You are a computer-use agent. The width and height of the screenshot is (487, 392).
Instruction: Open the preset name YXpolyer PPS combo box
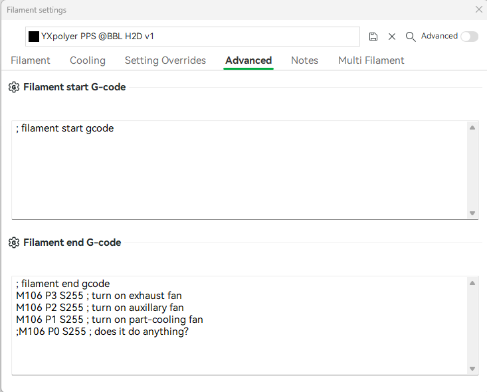click(x=193, y=37)
